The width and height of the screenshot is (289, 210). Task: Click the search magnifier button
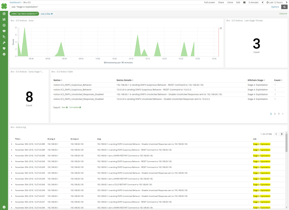point(284,7)
